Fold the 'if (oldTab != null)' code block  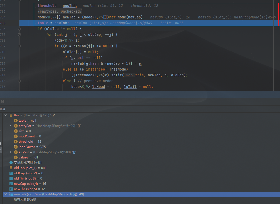point(19,29)
